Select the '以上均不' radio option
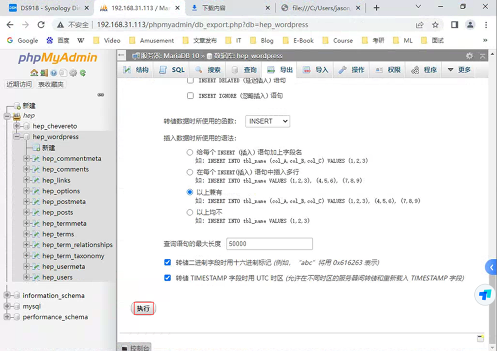 click(189, 212)
